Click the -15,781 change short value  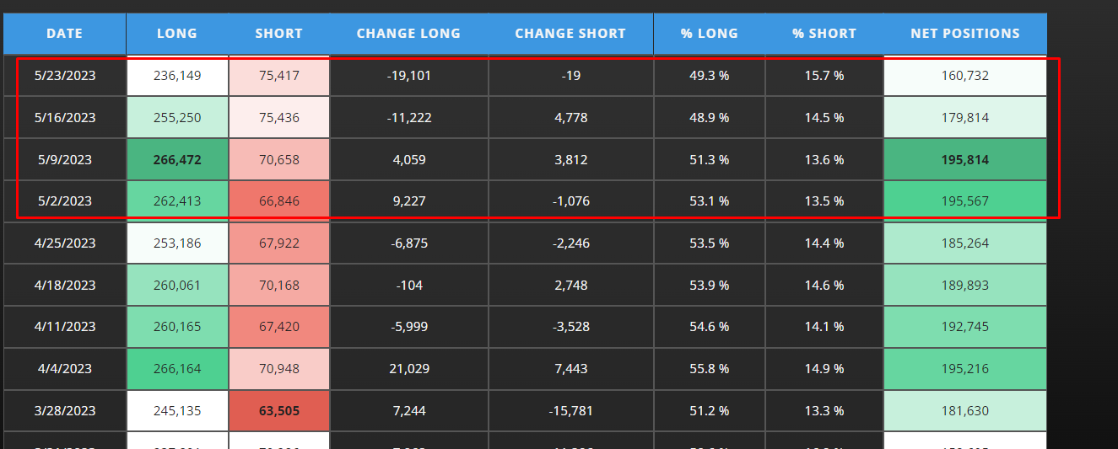tap(570, 411)
